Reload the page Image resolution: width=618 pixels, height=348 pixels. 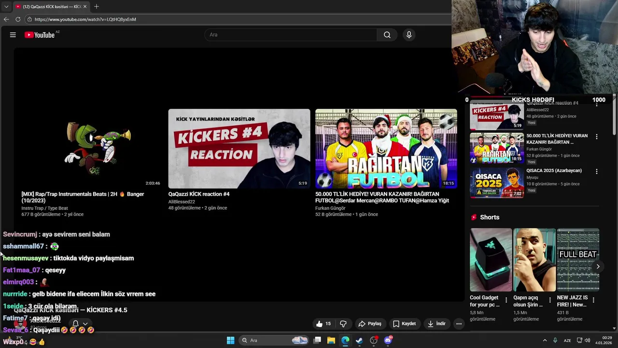(x=18, y=19)
